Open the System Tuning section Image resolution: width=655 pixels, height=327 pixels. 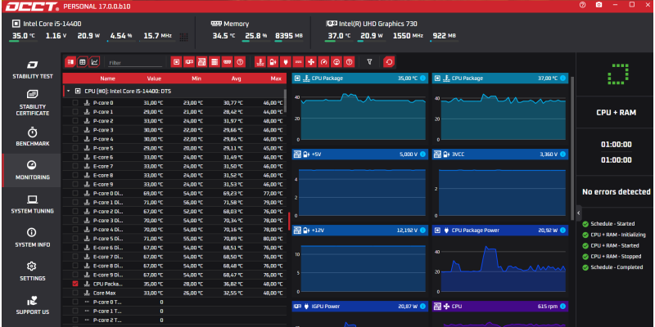(x=33, y=204)
